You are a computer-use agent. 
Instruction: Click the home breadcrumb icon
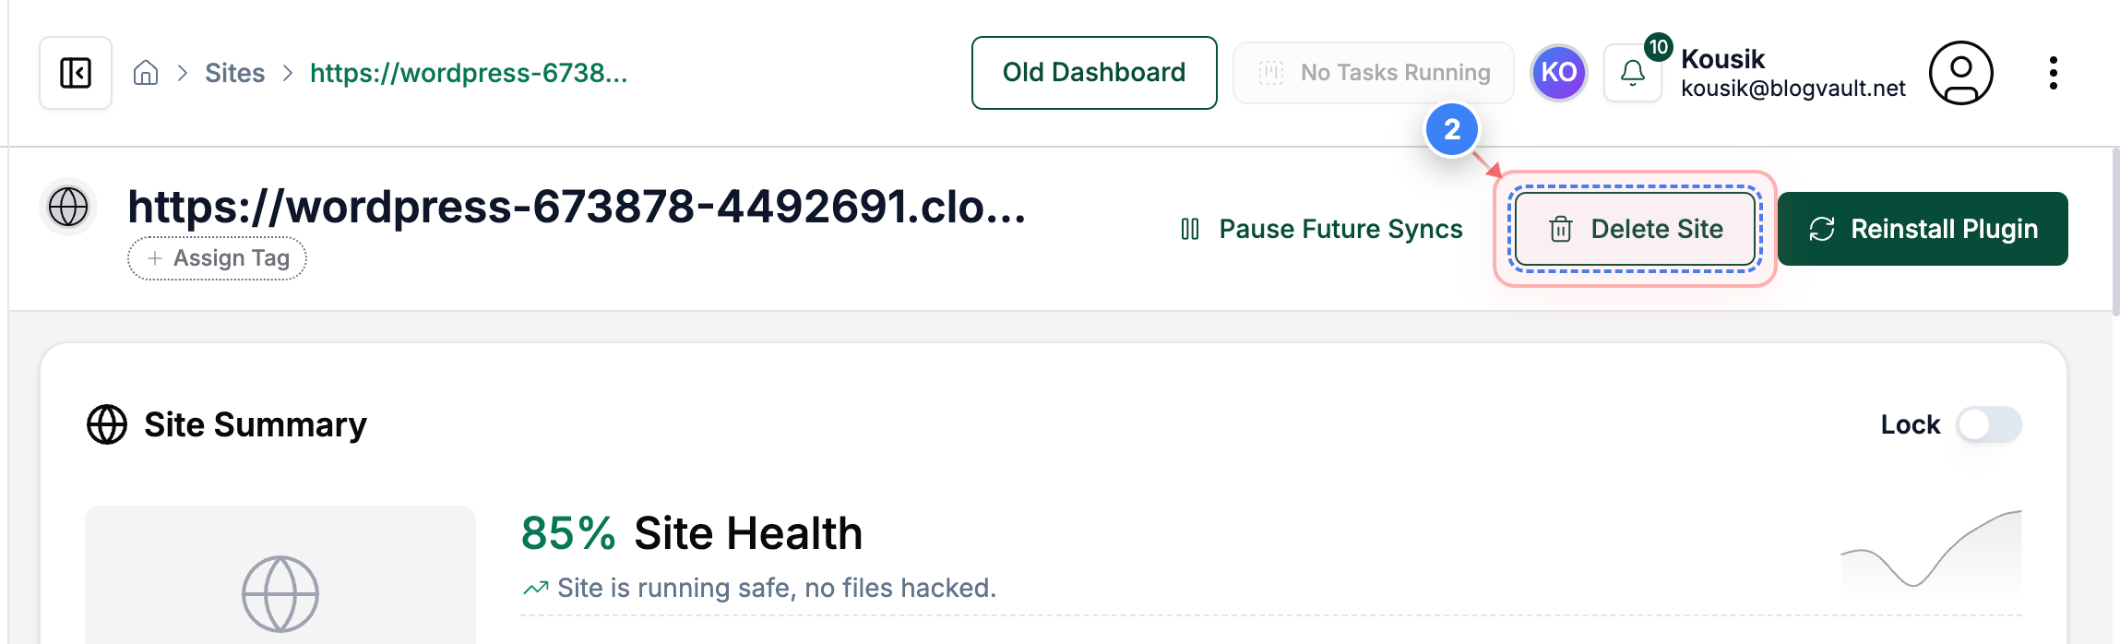coord(146,72)
